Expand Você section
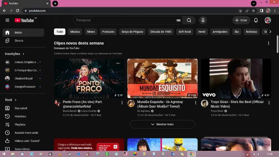The image size is (279, 157). pyautogui.click(x=10, y=100)
